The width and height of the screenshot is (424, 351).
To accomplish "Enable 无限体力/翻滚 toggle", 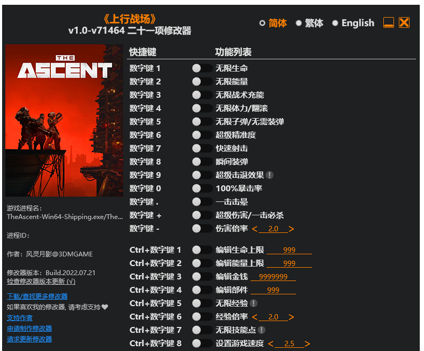I will pos(202,108).
